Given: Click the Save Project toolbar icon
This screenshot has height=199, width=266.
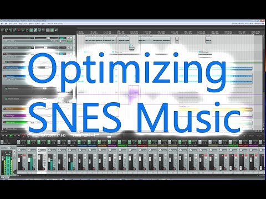Looking at the screenshot, I should point(11,30).
